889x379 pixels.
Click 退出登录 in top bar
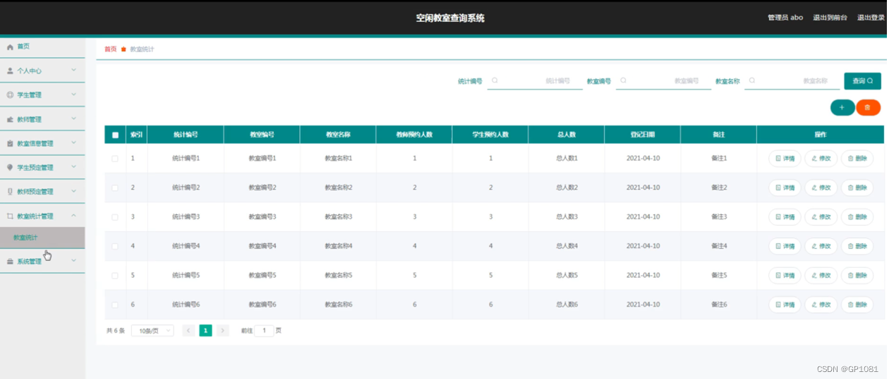870,18
